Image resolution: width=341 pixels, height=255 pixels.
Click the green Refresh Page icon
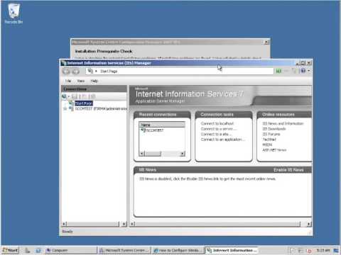click(x=278, y=71)
